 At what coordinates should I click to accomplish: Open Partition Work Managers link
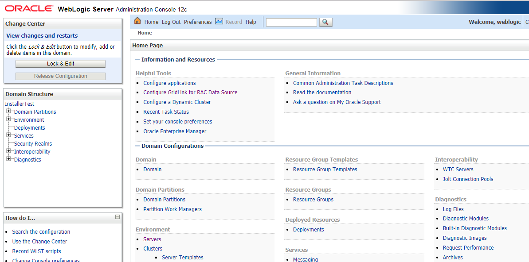coord(172,209)
